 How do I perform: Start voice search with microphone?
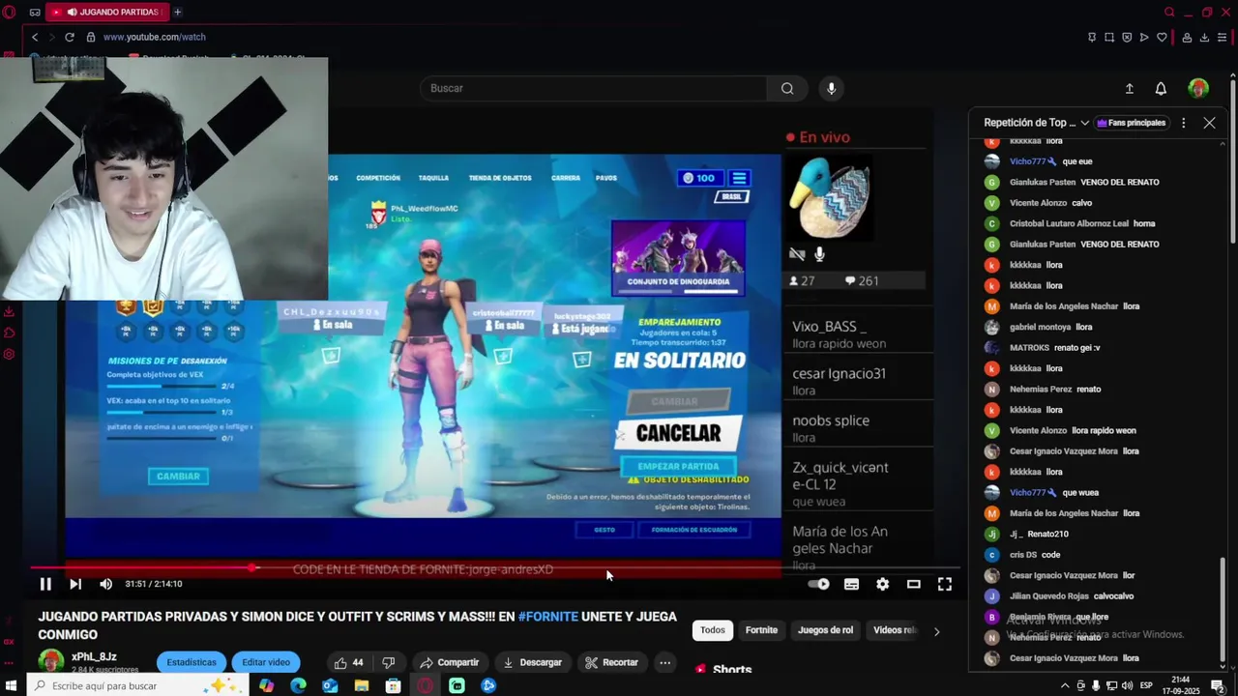point(831,88)
